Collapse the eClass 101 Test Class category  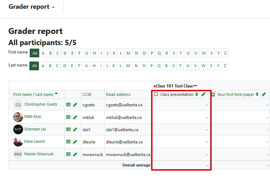pyautogui.click(x=195, y=86)
